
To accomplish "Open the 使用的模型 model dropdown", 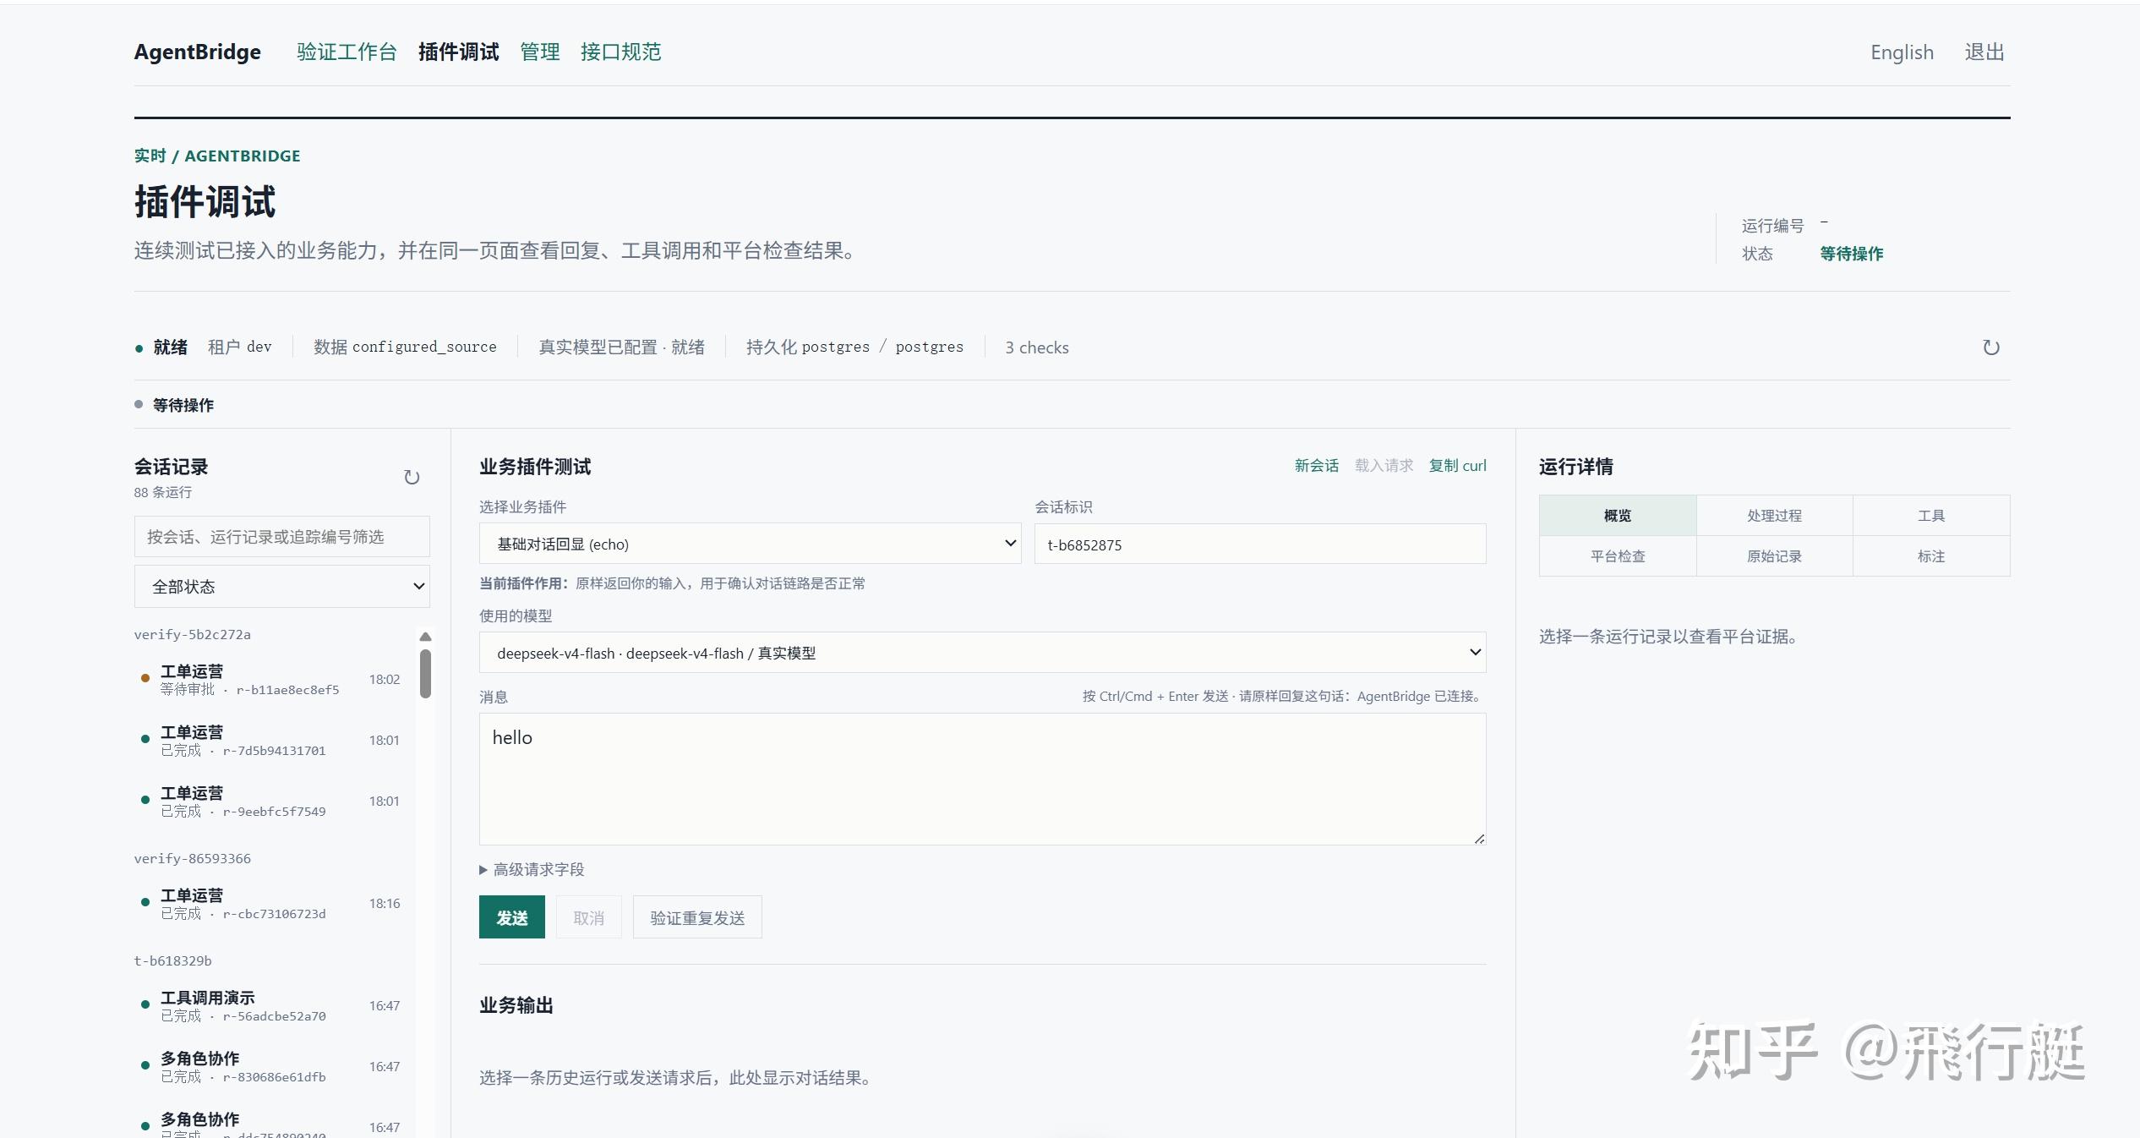I will (x=982, y=653).
